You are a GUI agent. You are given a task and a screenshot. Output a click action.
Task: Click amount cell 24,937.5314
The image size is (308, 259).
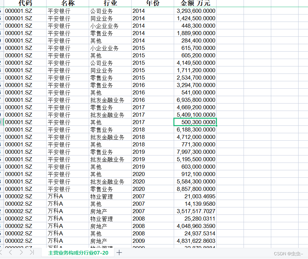point(195,233)
